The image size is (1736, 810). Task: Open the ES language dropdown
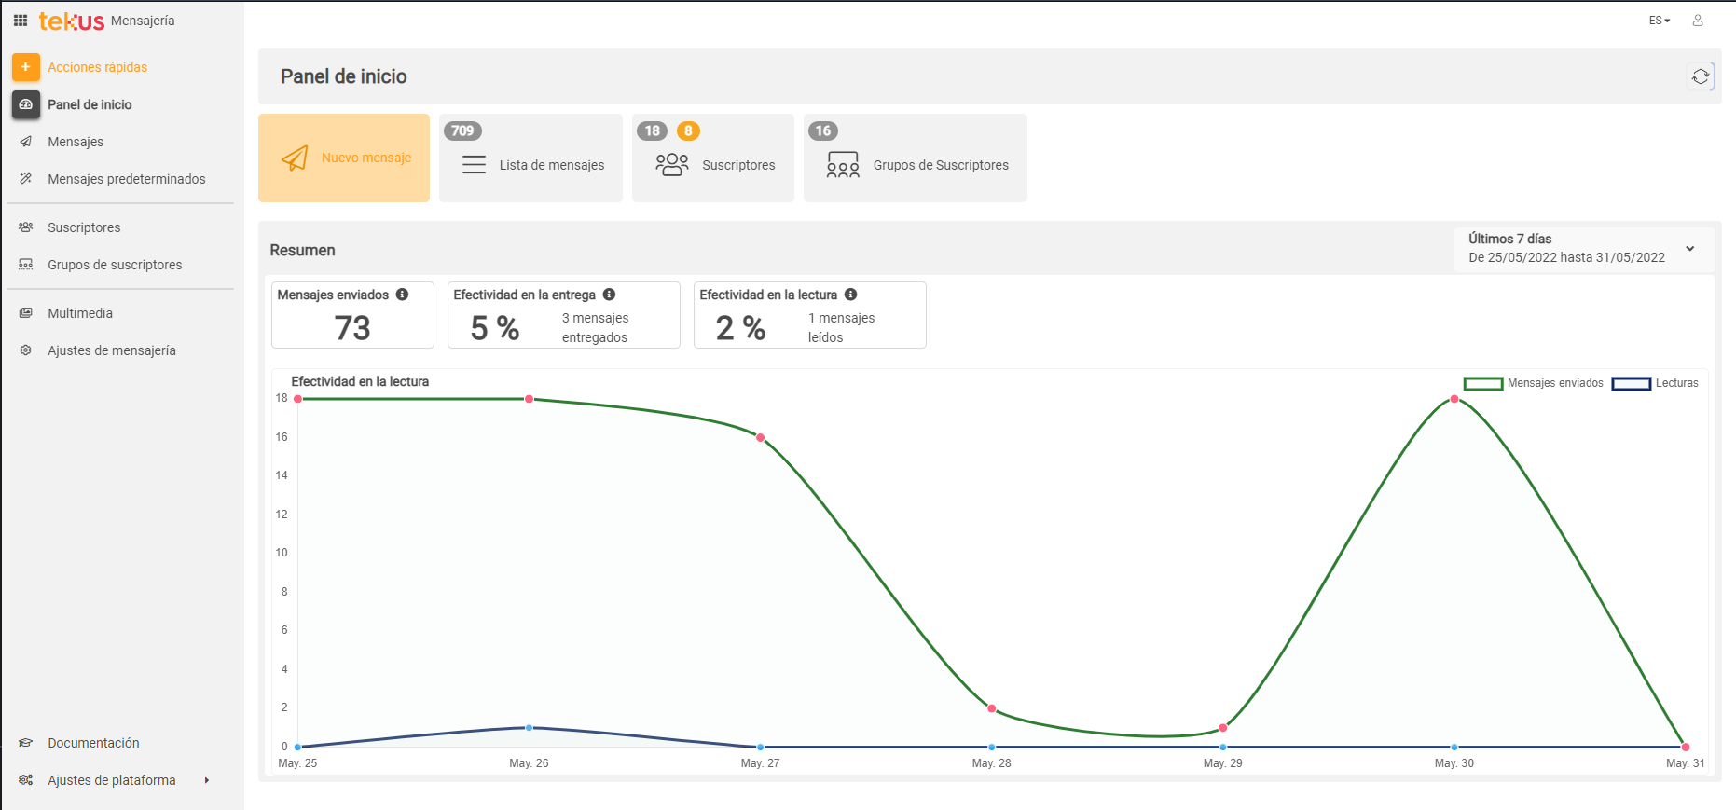1659,21
